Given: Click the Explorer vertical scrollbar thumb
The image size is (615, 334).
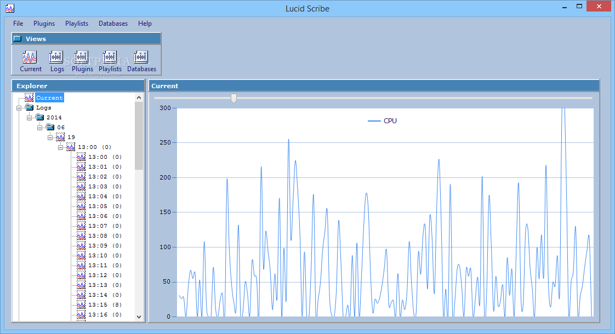Looking at the screenshot, I should click(x=139, y=136).
